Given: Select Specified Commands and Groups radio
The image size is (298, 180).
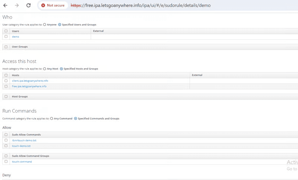Looking at the screenshot, I should point(76,118).
